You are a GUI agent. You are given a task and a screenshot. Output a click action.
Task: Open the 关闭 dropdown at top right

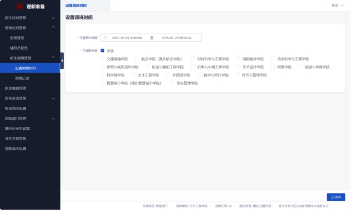pos(337,5)
